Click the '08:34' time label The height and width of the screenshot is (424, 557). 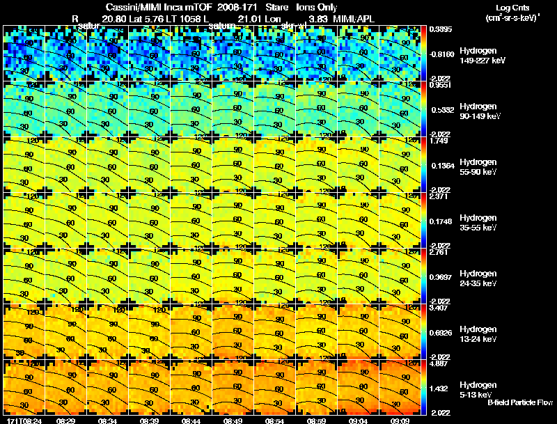pyautogui.click(x=108, y=421)
